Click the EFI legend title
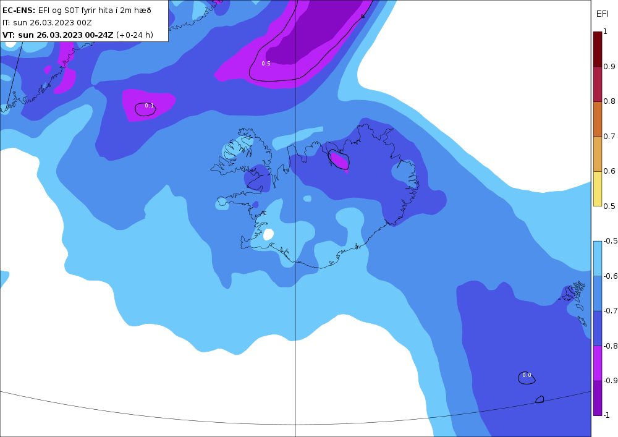Image resolution: width=618 pixels, height=437 pixels. 602,14
